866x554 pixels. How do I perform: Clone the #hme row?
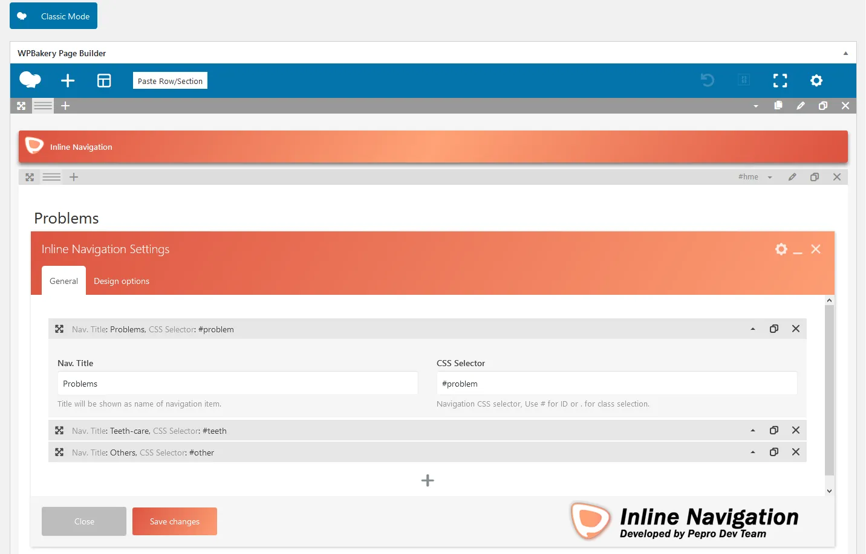tap(815, 177)
